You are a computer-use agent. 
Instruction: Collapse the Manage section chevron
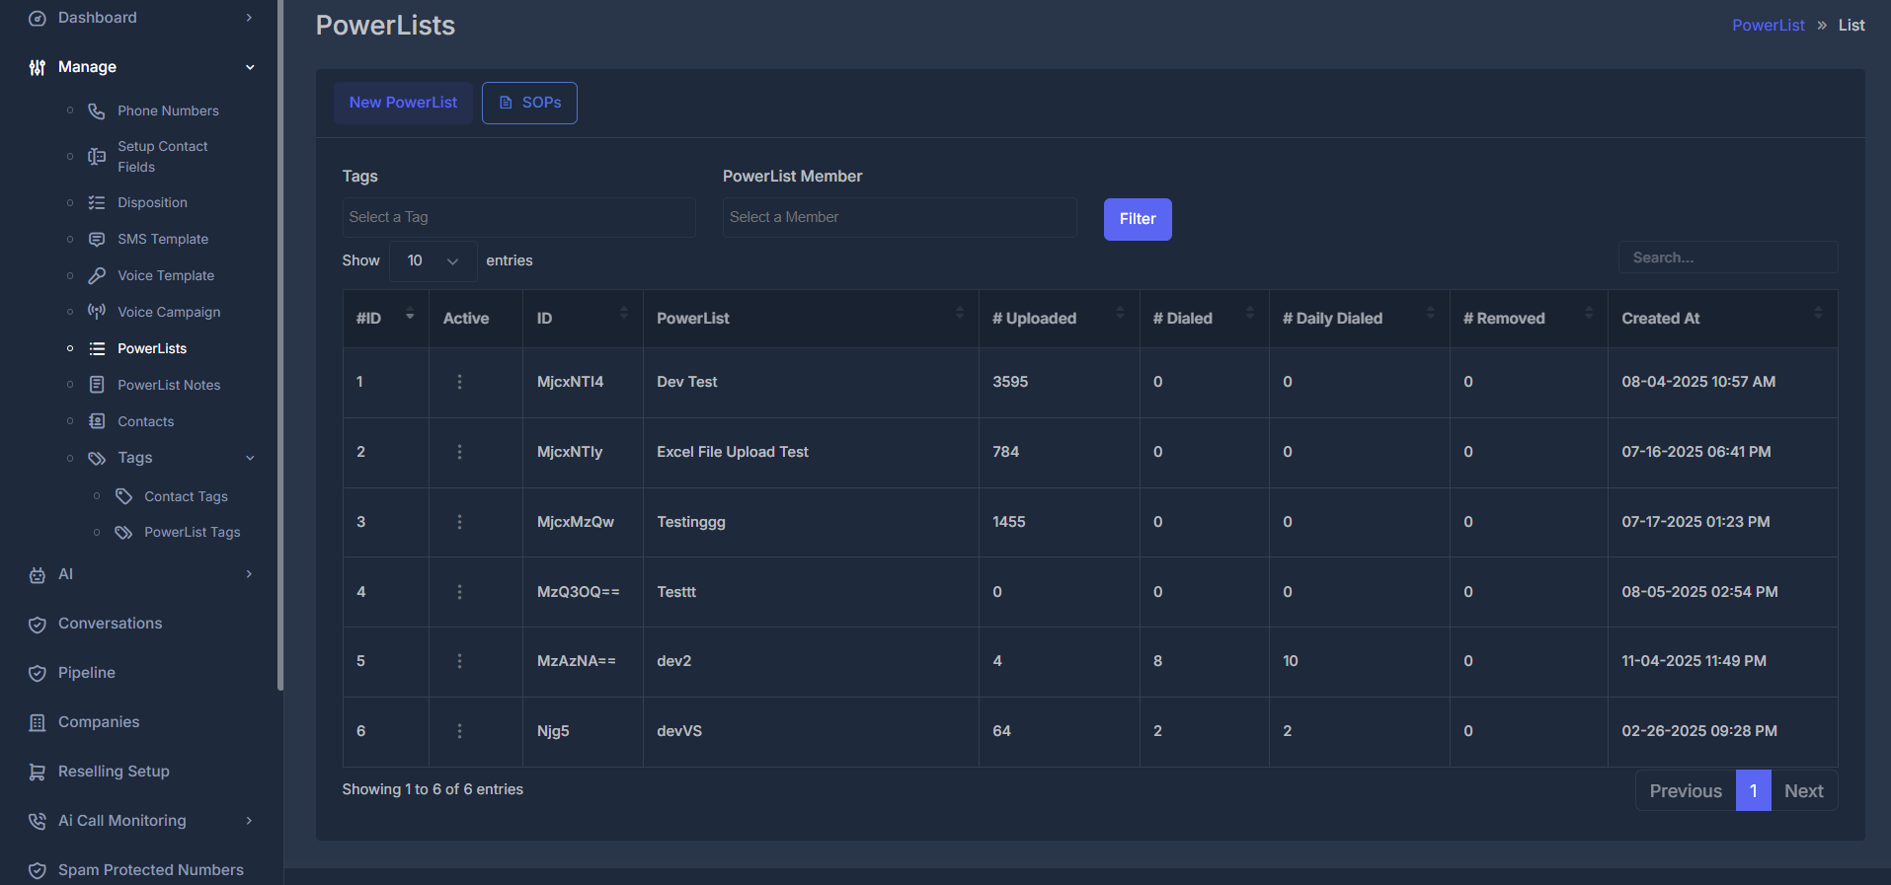(x=250, y=67)
